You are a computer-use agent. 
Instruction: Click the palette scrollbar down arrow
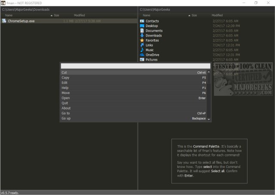click(x=209, y=119)
